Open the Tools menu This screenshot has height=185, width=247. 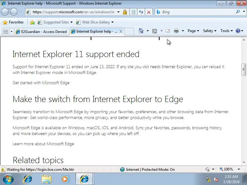[227, 31]
